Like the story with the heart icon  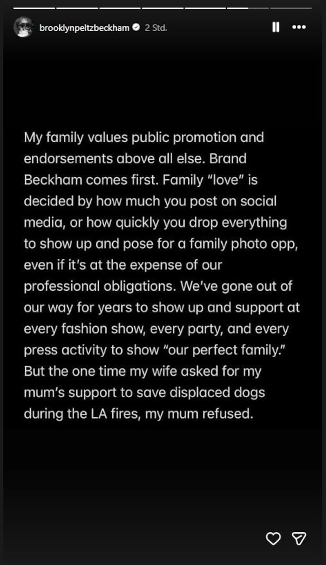point(273,538)
